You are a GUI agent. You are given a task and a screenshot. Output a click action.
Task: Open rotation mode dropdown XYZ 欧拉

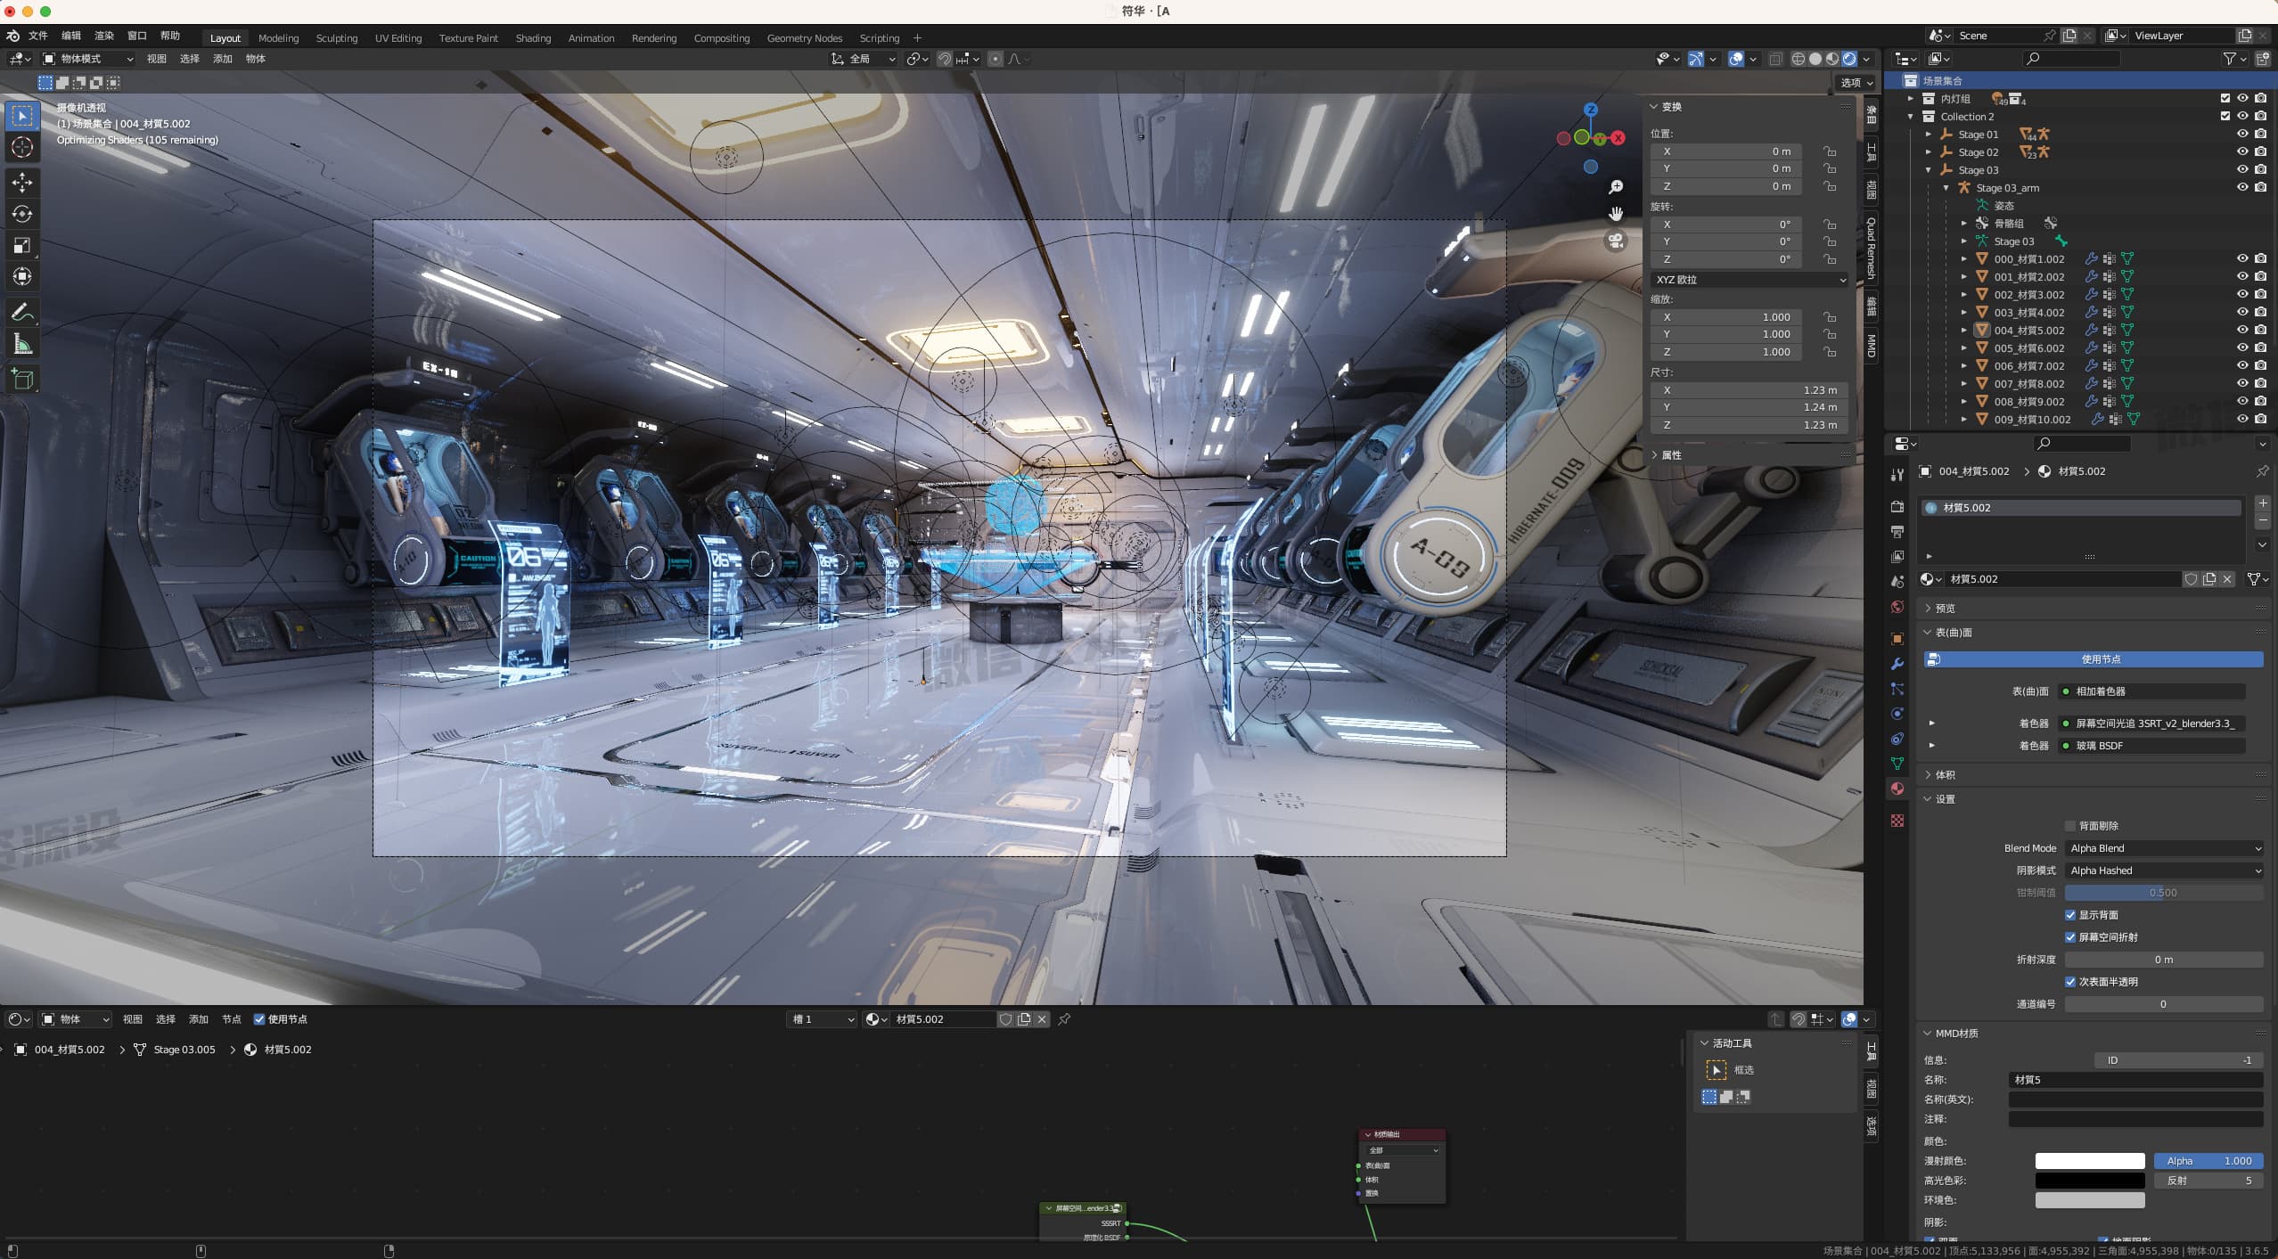pyautogui.click(x=1749, y=280)
